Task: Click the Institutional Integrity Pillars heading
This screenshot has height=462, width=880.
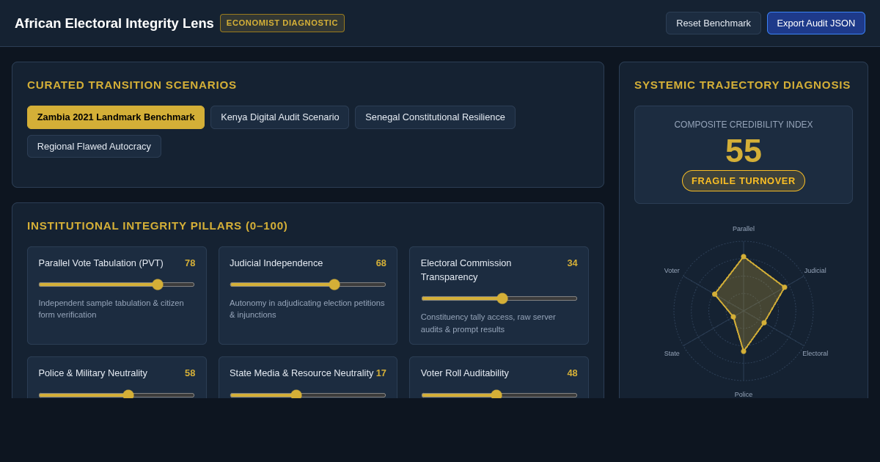Action: tap(158, 226)
